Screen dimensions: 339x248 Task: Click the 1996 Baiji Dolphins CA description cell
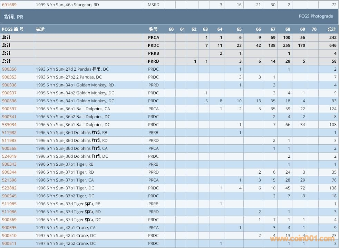click(73, 109)
